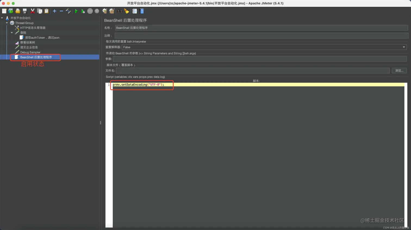Collapse the Thread Group tree node

(x=7, y=23)
